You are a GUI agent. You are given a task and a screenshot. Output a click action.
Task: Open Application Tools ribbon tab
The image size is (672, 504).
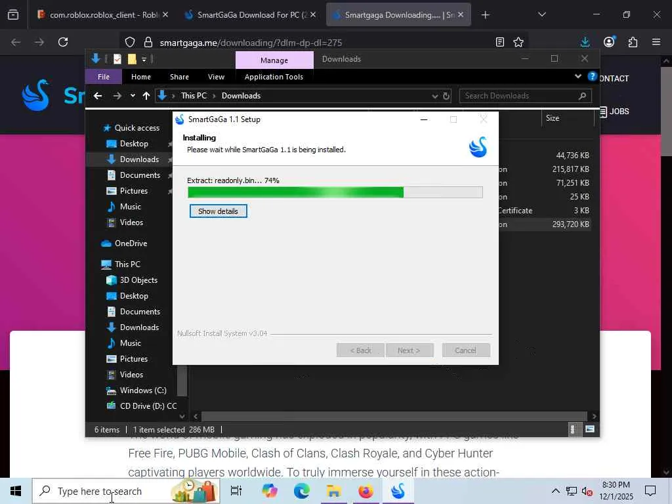tap(274, 77)
